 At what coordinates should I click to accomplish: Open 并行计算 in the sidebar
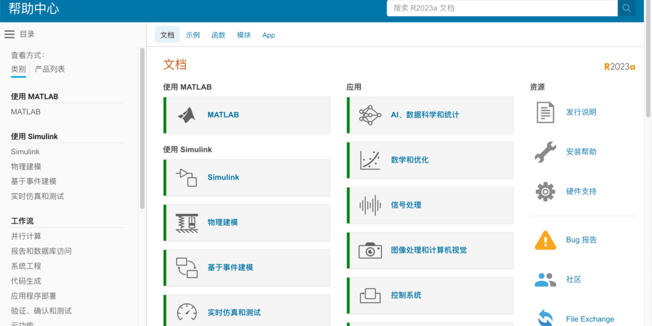tap(26, 236)
